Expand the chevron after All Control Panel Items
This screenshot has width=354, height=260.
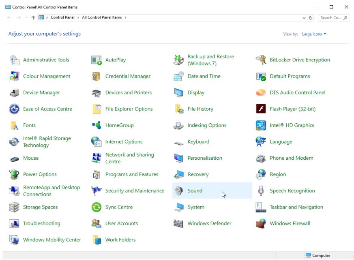tap(126, 17)
